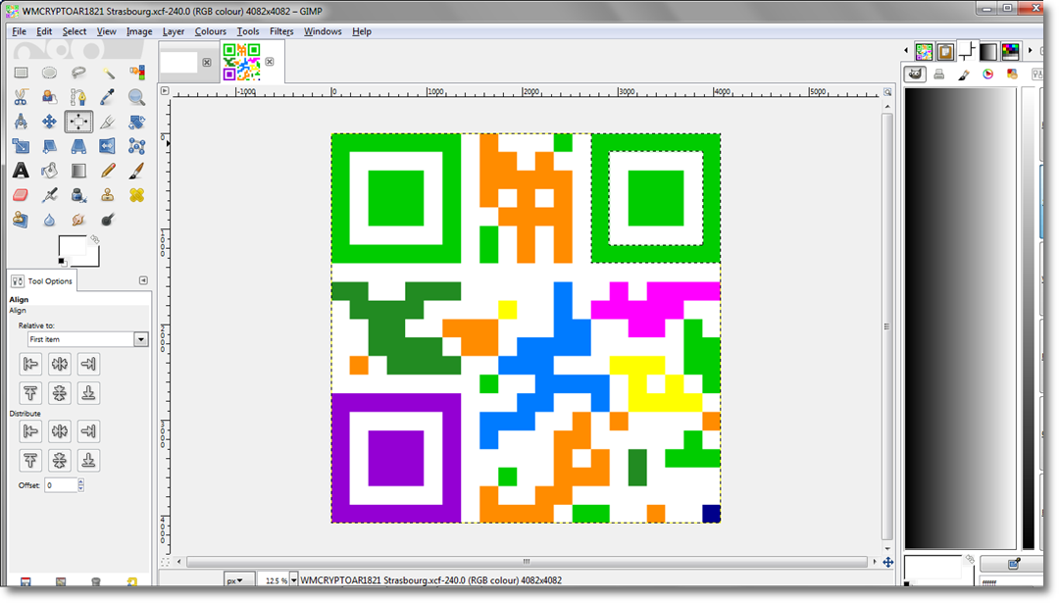Select the Blend gradient tool
Screen dimensions: 1059x603
coord(78,171)
